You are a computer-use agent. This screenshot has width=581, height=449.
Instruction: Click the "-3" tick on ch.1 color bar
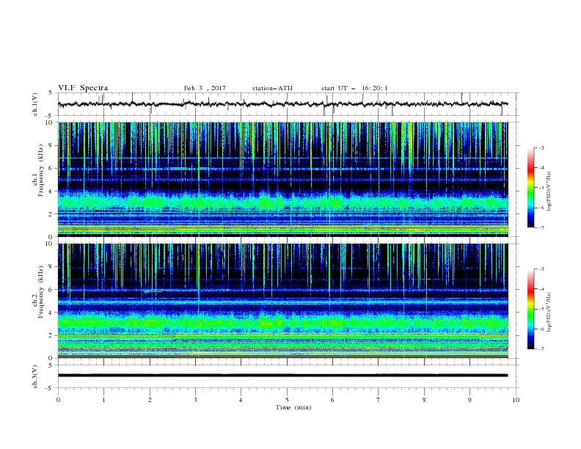click(x=541, y=147)
